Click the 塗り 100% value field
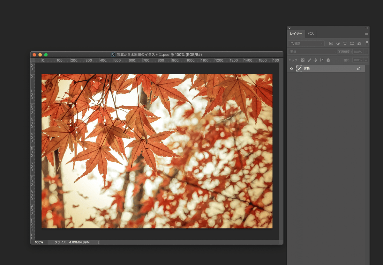 358,60
